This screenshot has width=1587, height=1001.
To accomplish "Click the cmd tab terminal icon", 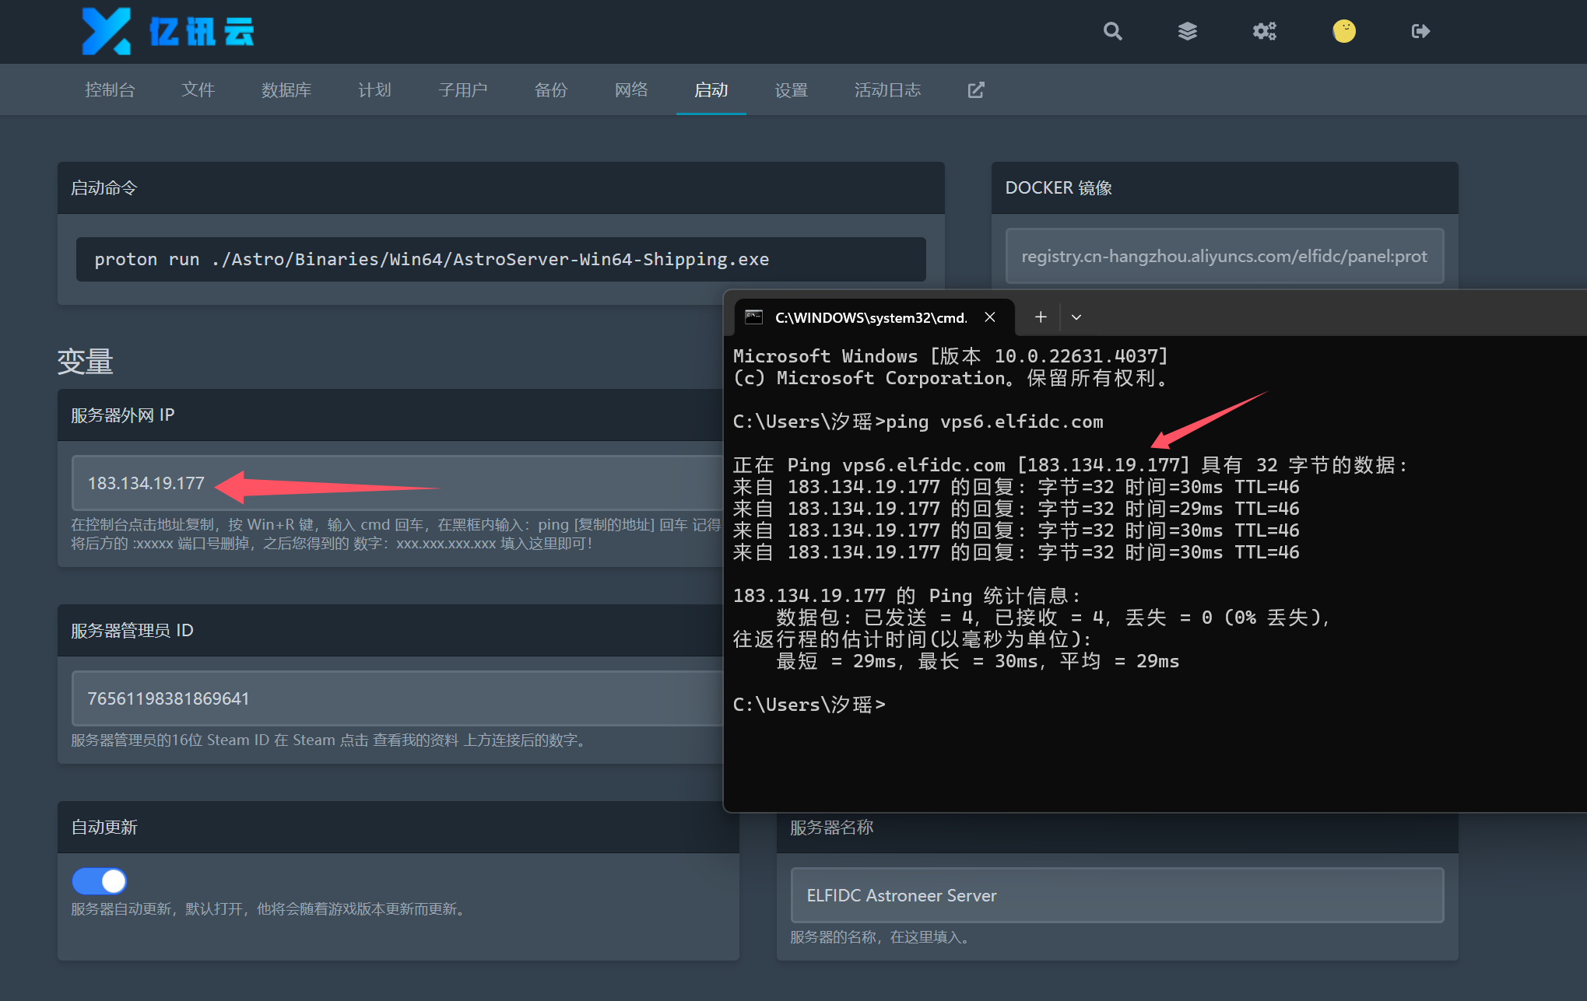I will coord(753,317).
